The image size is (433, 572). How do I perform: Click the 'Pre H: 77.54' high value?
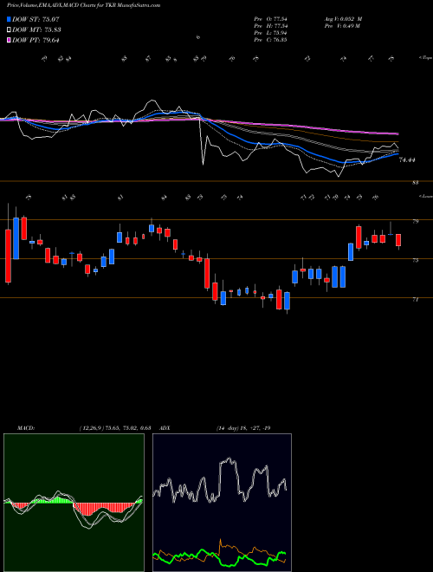pos(270,26)
